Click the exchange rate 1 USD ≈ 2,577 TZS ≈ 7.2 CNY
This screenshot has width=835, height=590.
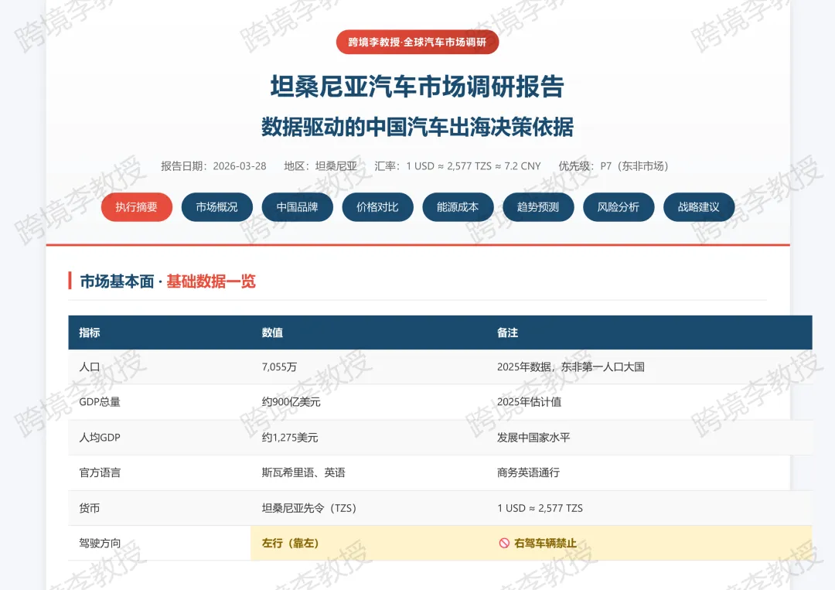tap(473, 166)
